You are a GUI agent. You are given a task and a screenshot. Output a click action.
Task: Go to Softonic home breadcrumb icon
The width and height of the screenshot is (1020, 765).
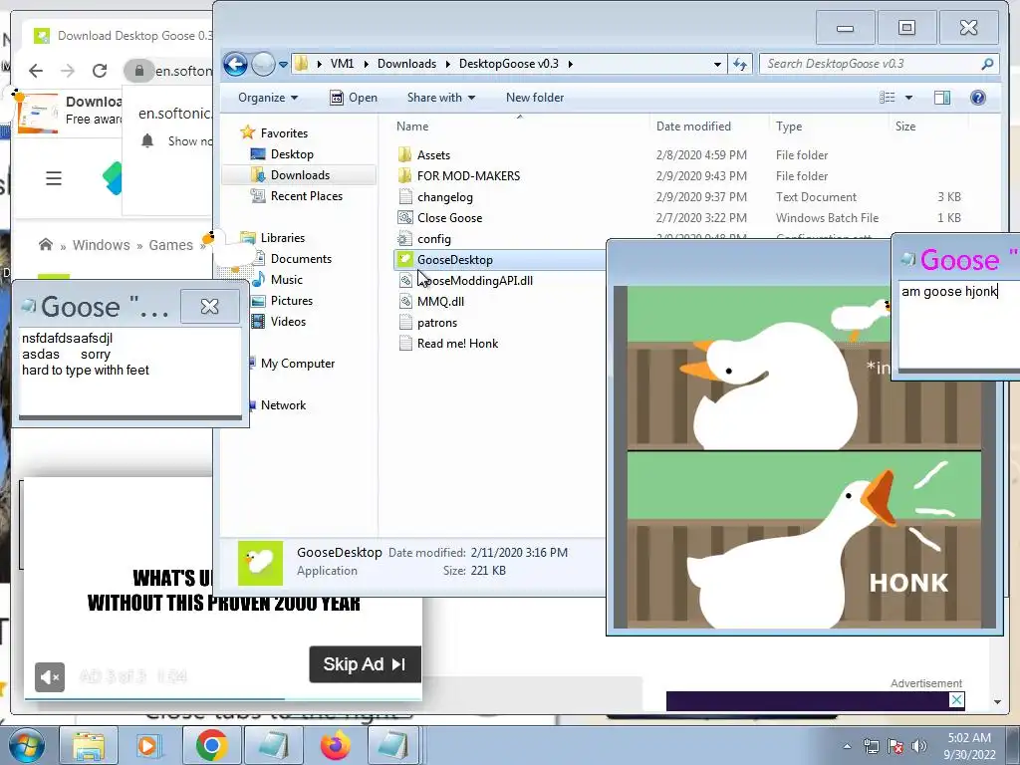tap(46, 245)
